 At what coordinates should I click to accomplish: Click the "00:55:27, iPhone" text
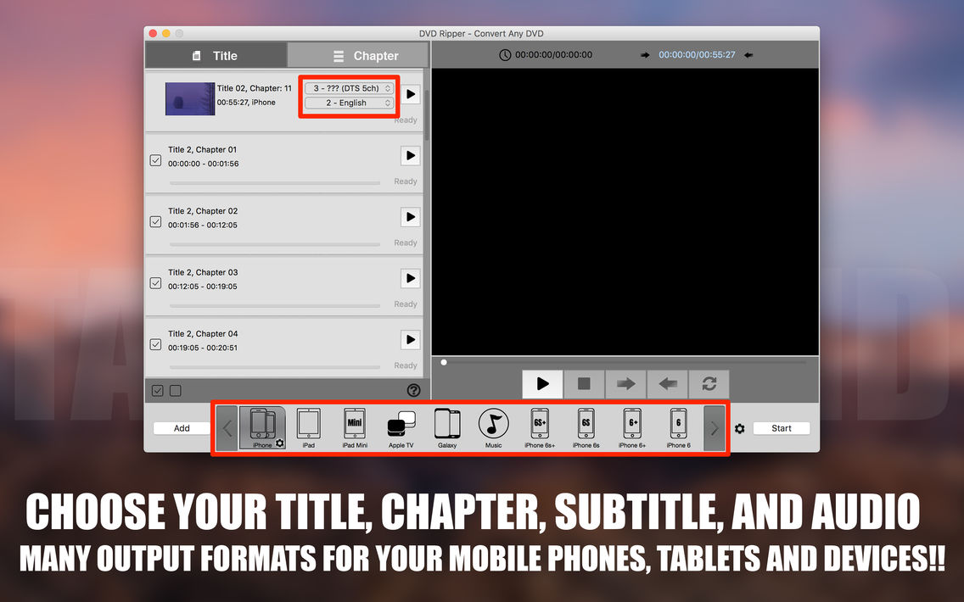point(246,103)
